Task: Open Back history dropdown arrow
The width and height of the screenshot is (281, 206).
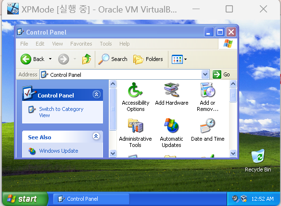Action: (51, 59)
